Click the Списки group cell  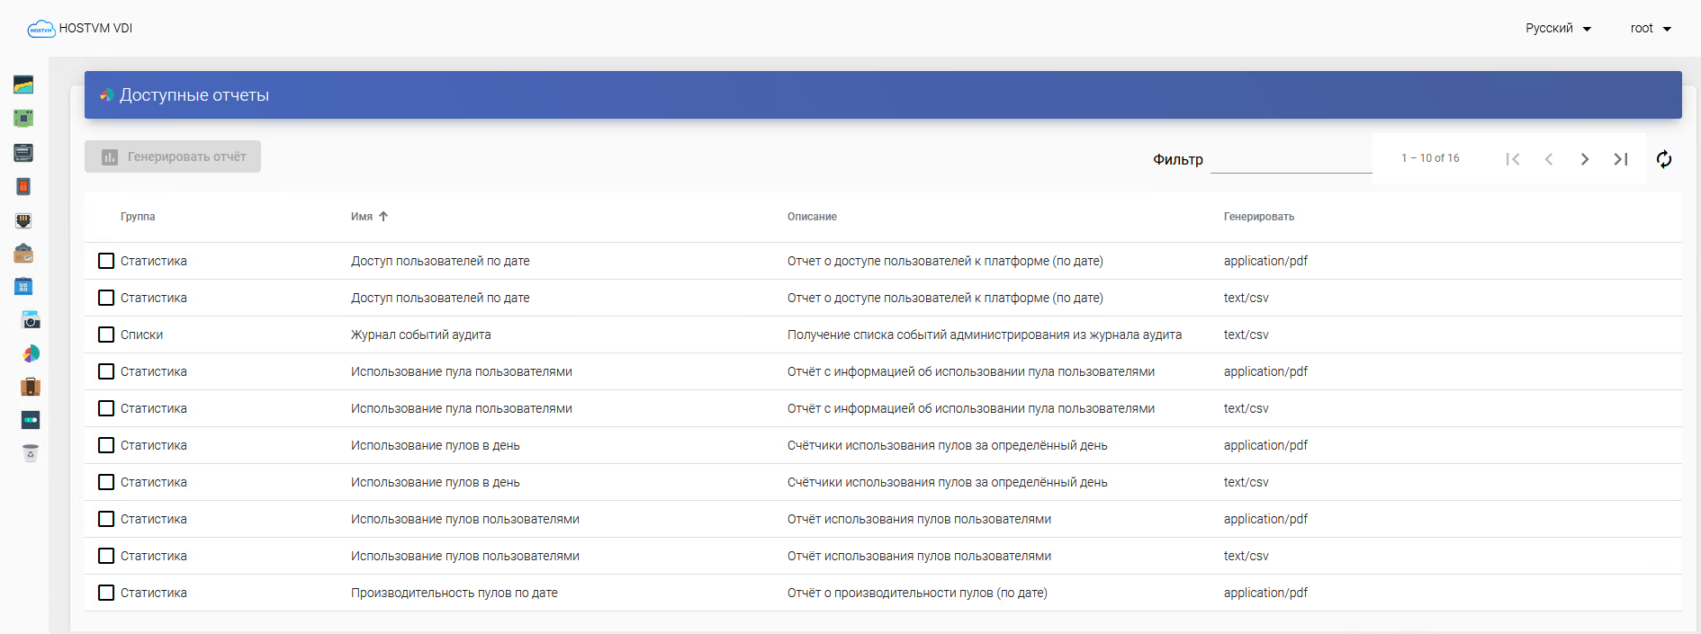tap(141, 335)
